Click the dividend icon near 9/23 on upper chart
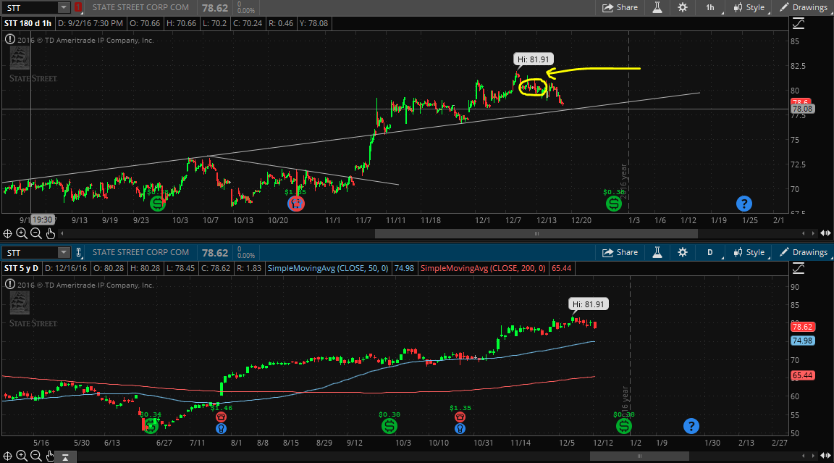The image size is (834, 463). tap(157, 204)
